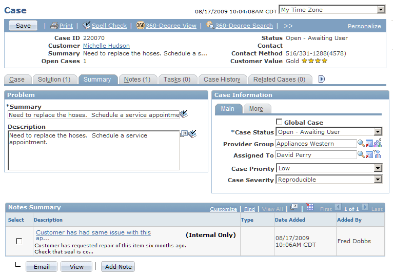Click the Provider Group people suggestion icon

click(x=378, y=143)
